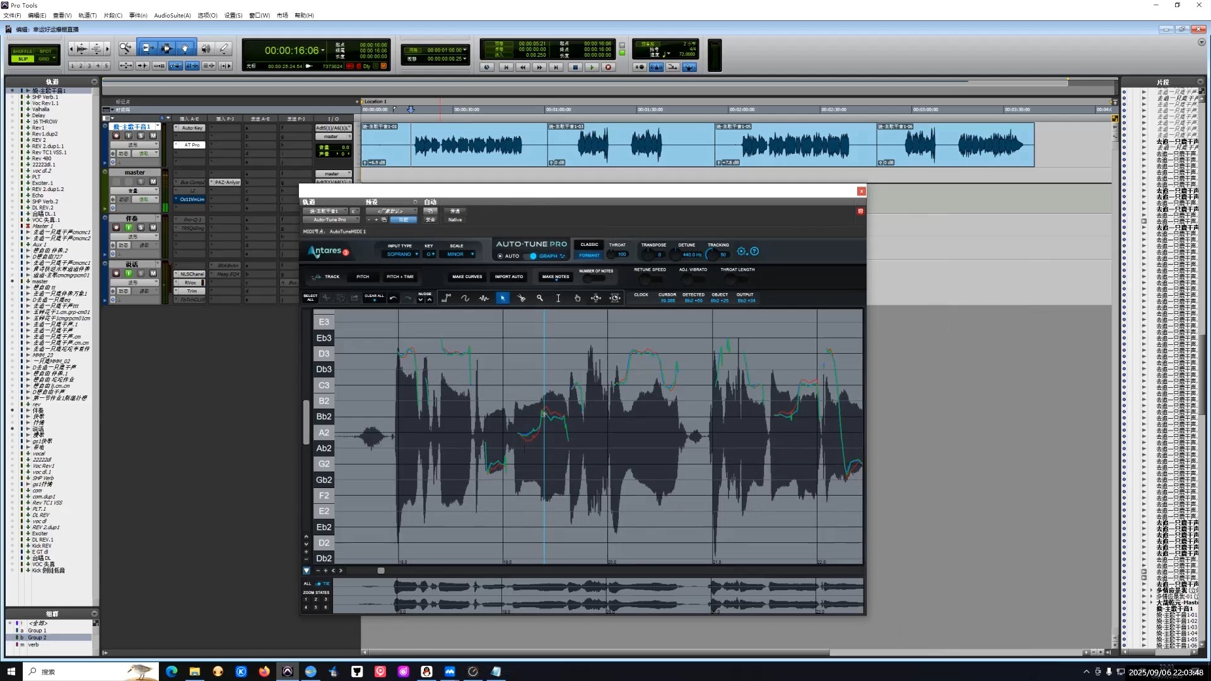1211x681 pixels.
Task: Open Auto-Tune settings gear
Action: [x=742, y=251]
